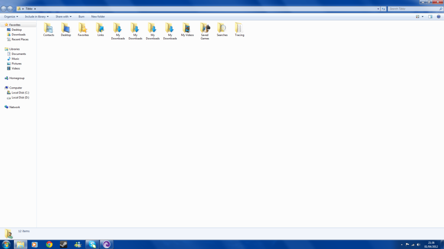The height and width of the screenshot is (249, 444).
Task: Open Include in library dropdown
Action: [36, 17]
